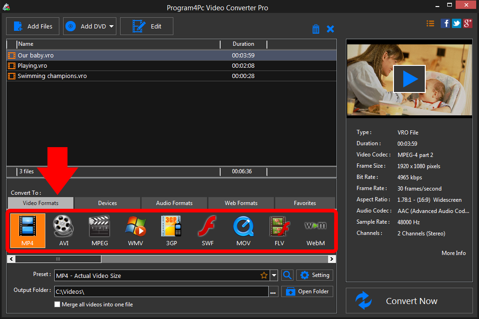Play the video preview thumbnail
The image size is (479, 319).
click(x=409, y=79)
